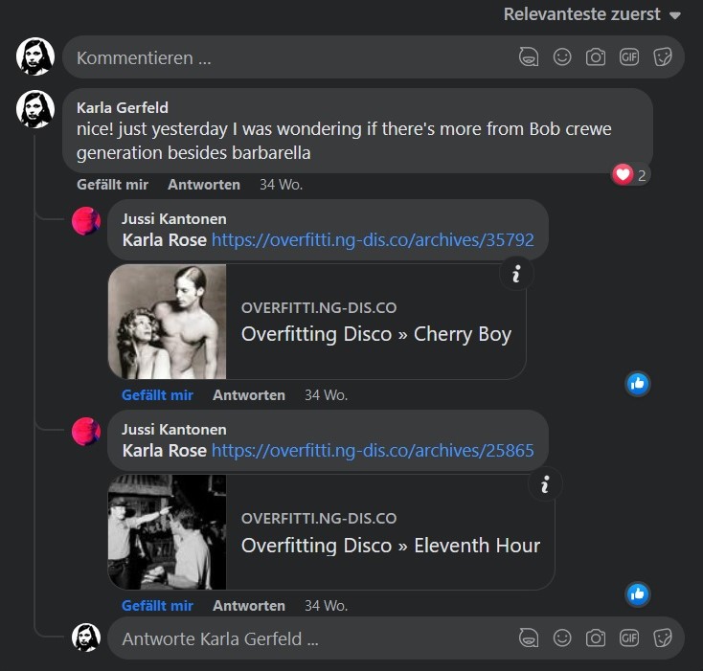Viewport: 703px width, 671px height.
Task: Open emoji picker in bottom reply box
Action: click(562, 637)
